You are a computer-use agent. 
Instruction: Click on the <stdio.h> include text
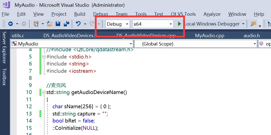pos(80,57)
